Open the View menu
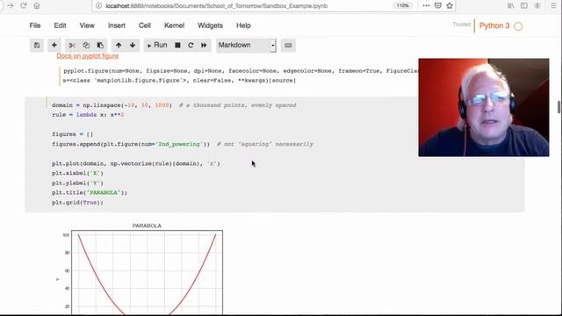 tap(87, 25)
